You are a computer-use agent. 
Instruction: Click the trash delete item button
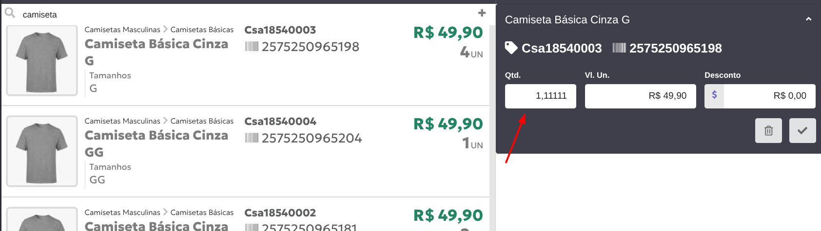768,130
